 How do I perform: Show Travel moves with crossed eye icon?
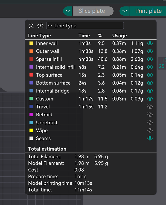tap(150, 107)
